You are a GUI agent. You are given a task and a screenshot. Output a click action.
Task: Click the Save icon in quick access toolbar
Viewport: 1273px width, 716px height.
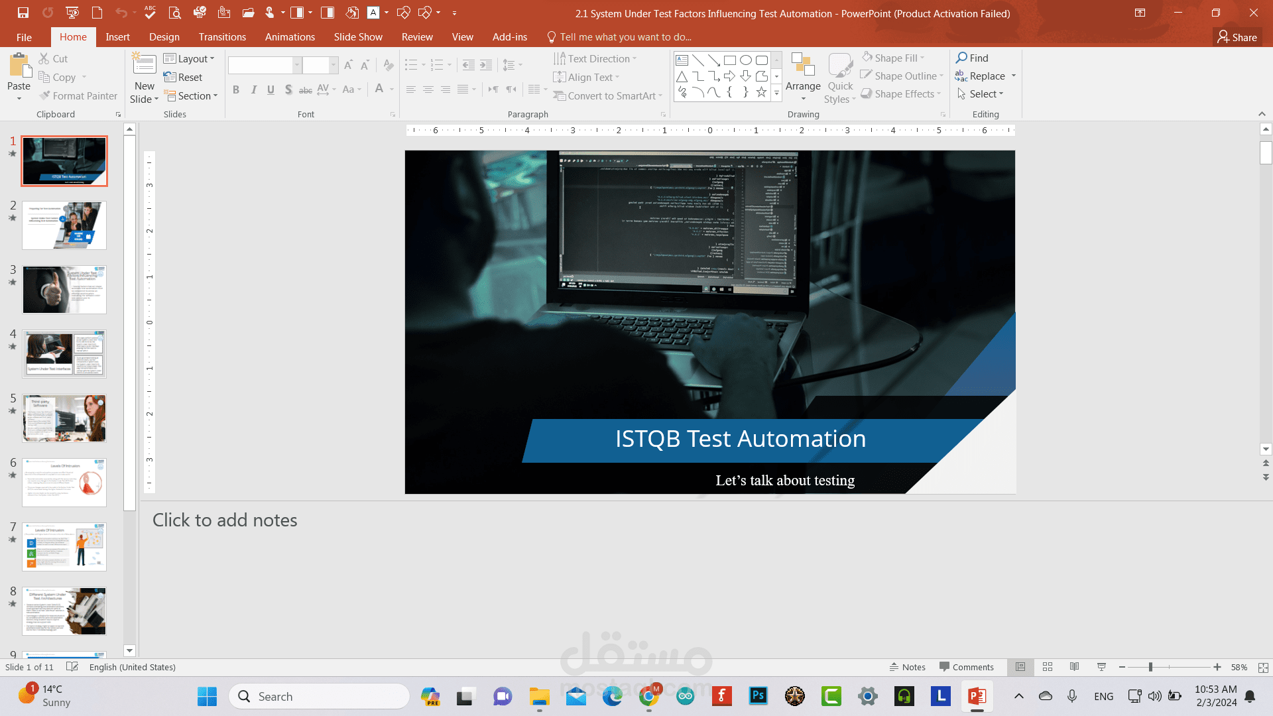23,13
